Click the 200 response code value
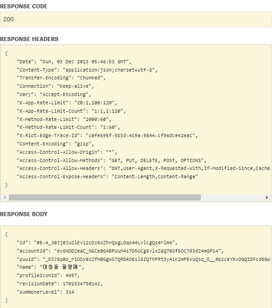Image resolution: width=274 pixels, height=308 pixels. click(8, 19)
